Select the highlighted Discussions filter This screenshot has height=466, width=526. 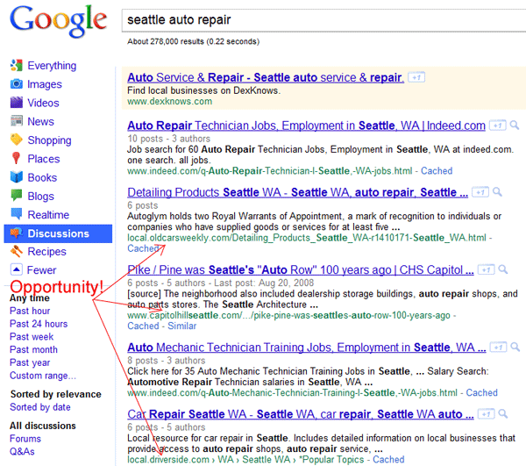pos(58,233)
